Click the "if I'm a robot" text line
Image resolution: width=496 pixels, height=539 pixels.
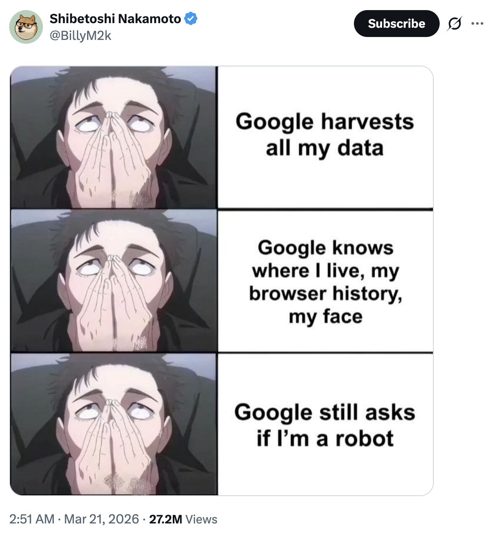tap(325, 439)
